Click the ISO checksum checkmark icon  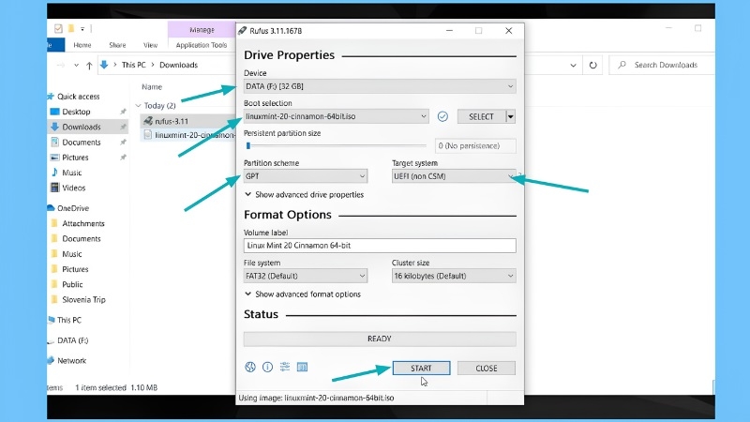[442, 116]
